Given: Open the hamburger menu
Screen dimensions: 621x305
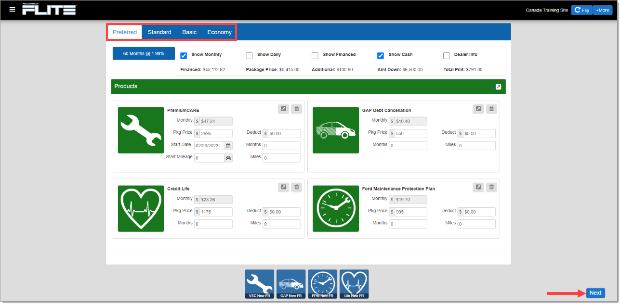Looking at the screenshot, I should coord(12,10).
